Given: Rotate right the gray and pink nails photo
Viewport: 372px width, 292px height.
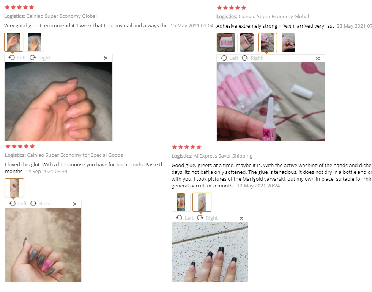Looking at the screenshot, I should tap(41, 203).
